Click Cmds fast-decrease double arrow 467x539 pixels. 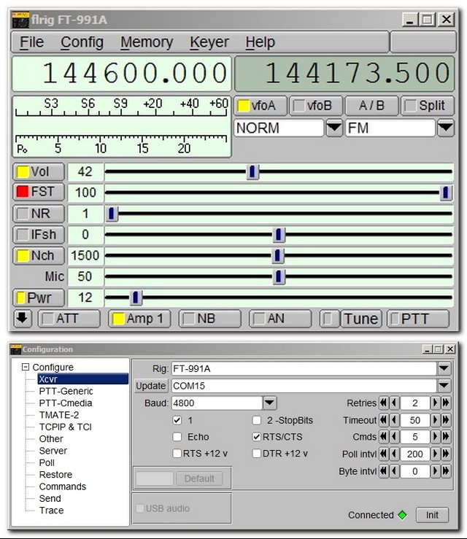click(x=384, y=437)
